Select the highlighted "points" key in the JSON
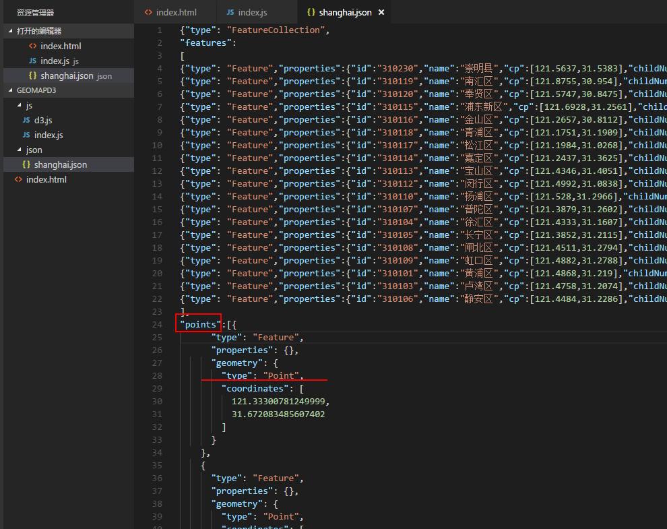 (197, 324)
